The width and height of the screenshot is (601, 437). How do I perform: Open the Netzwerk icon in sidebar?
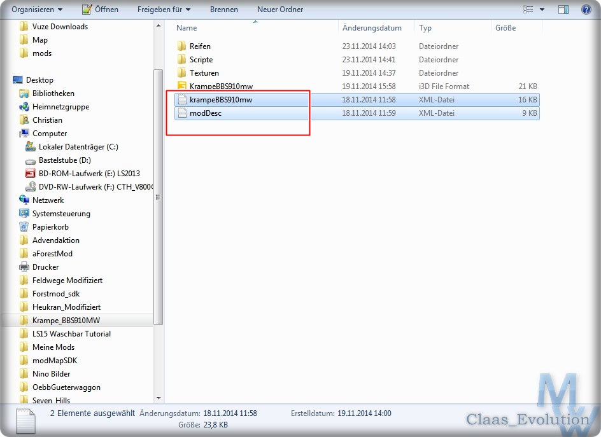coord(24,200)
